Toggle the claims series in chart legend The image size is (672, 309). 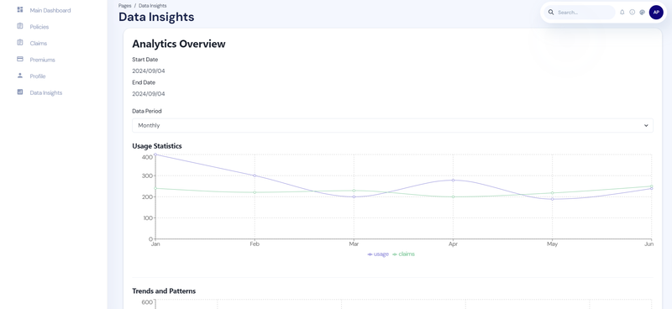(404, 254)
